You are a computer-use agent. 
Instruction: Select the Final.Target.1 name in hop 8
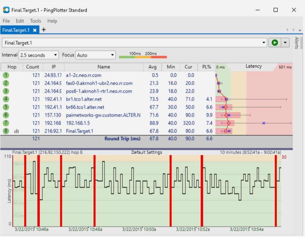(80, 131)
